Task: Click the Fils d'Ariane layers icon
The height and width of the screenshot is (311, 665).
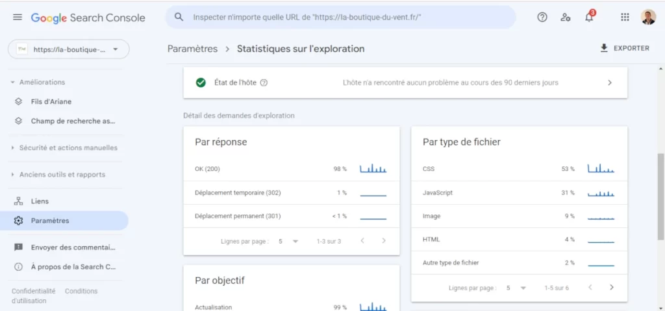Action: pos(18,102)
